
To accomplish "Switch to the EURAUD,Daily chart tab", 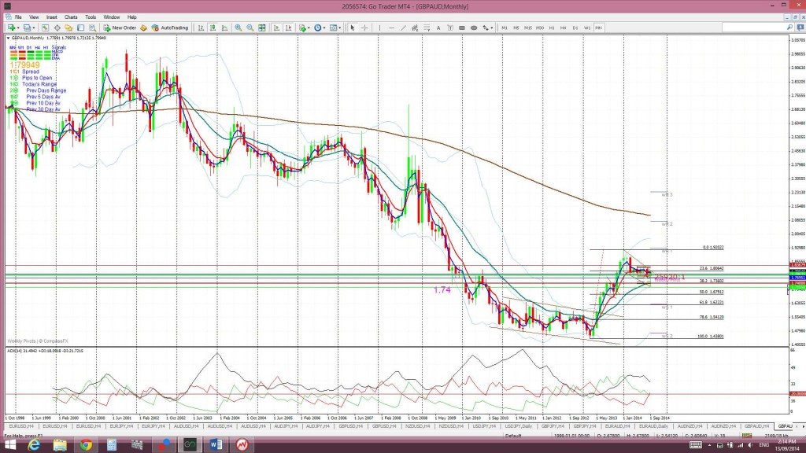I will click(x=653, y=426).
